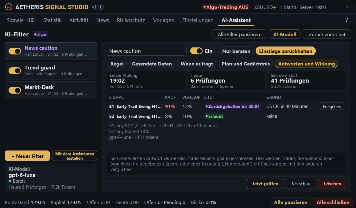Select the Trend guard filter card

click(51, 71)
